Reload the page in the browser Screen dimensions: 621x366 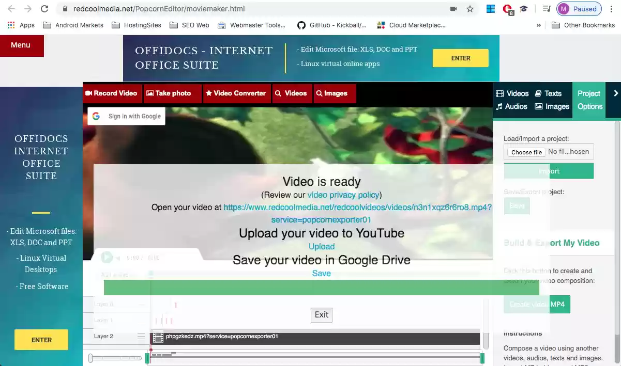click(44, 9)
